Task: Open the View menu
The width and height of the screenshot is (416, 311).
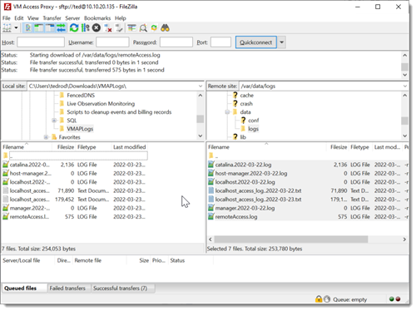Action: tap(33, 18)
